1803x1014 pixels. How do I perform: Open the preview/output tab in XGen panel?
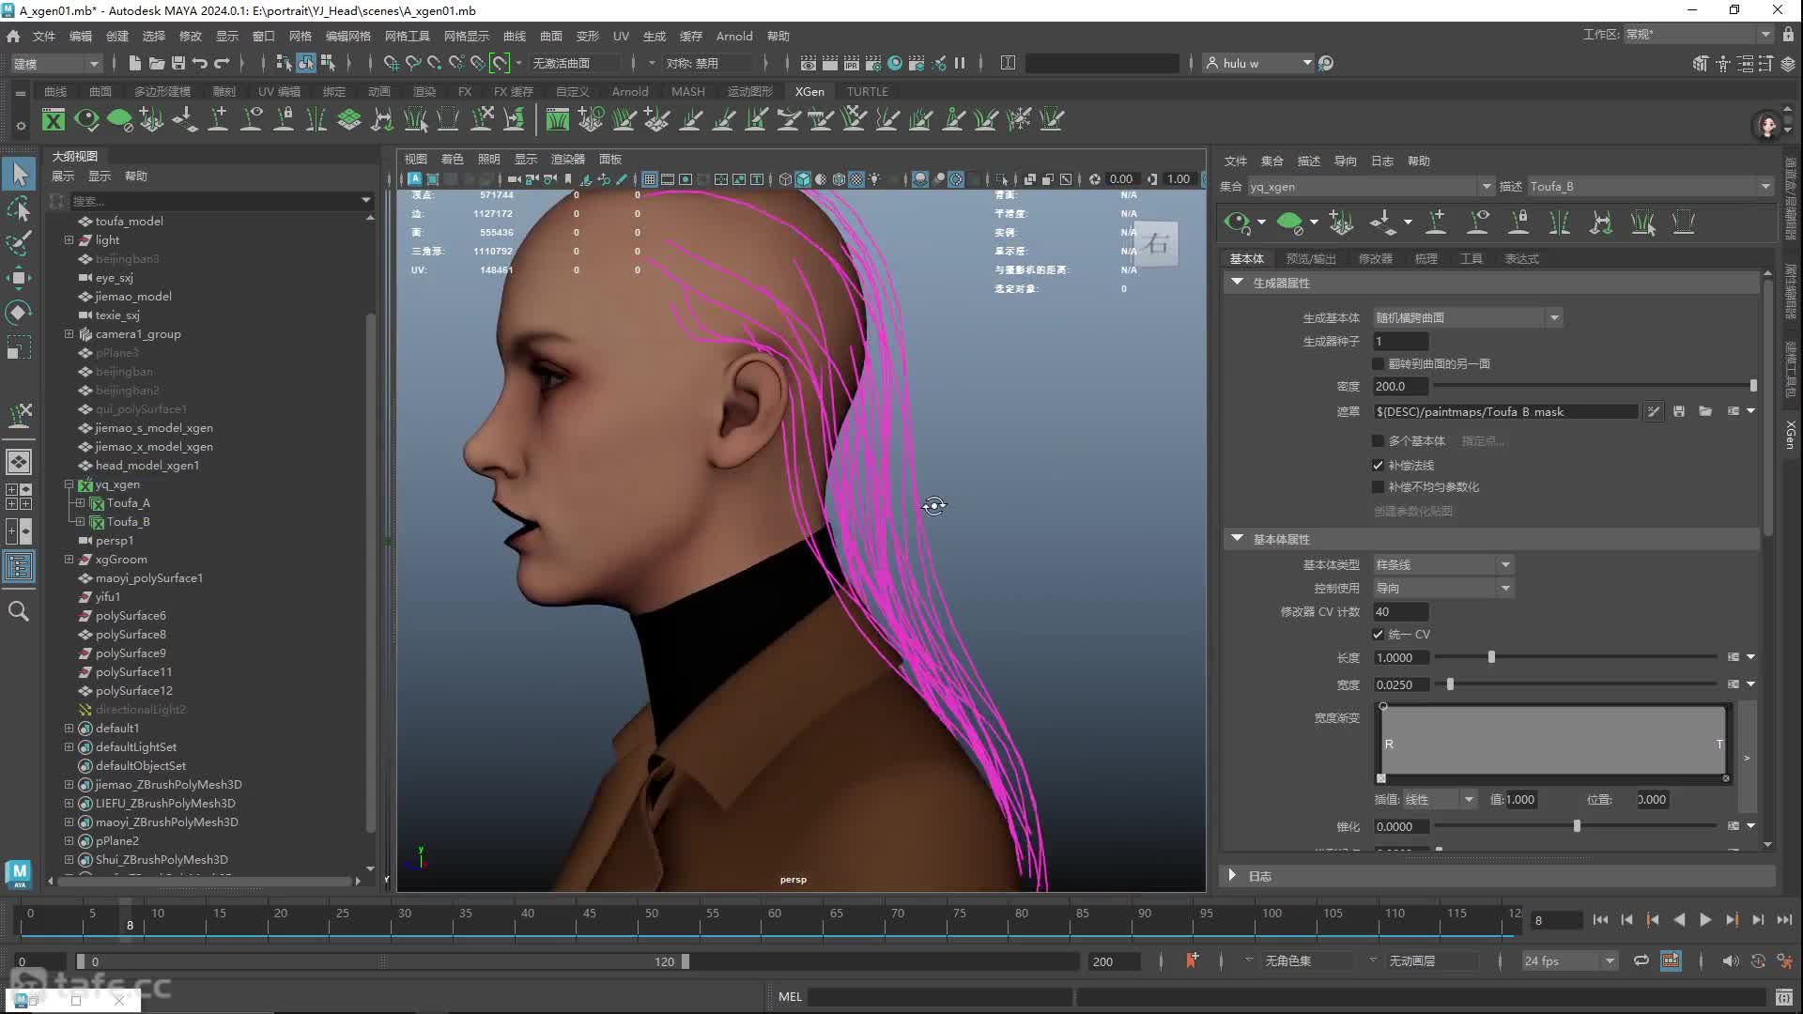pos(1310,259)
